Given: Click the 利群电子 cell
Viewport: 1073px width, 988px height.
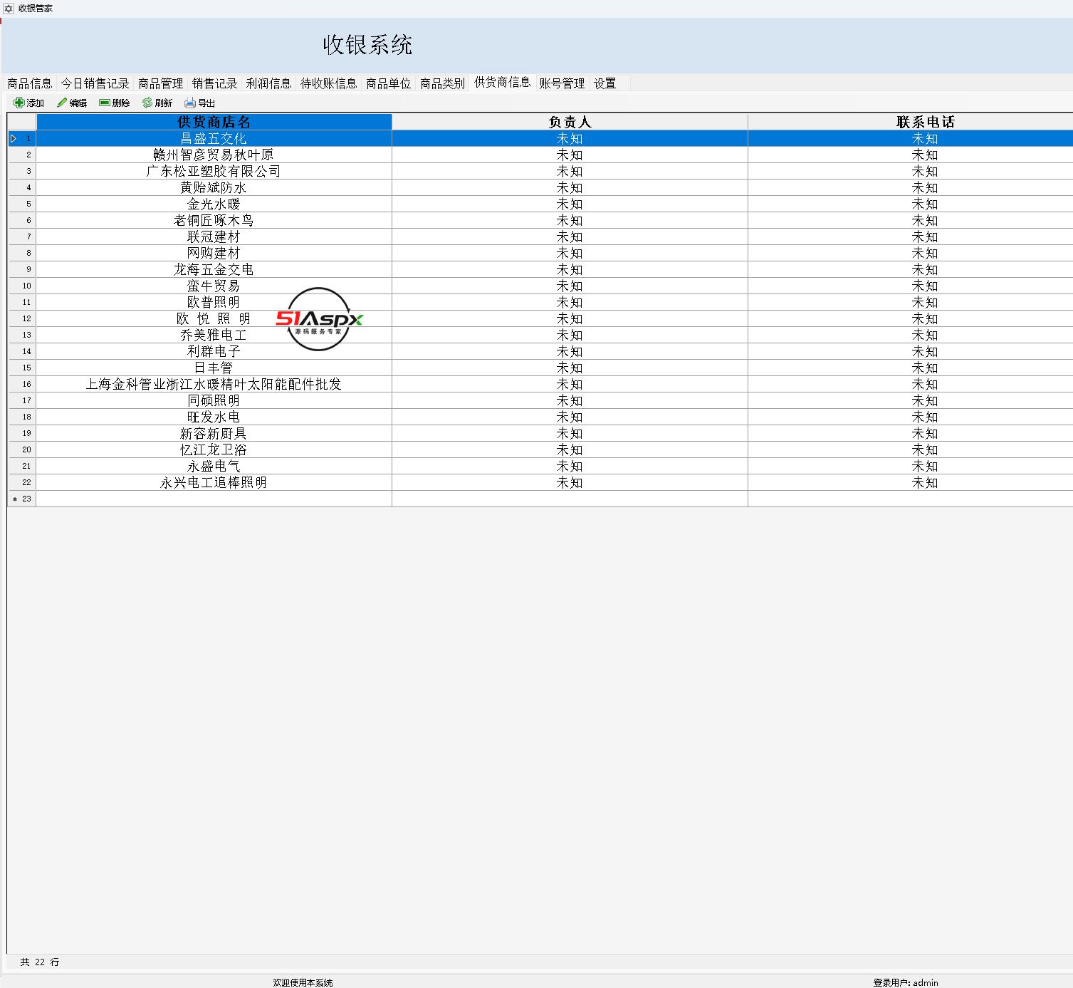Looking at the screenshot, I should 214,351.
